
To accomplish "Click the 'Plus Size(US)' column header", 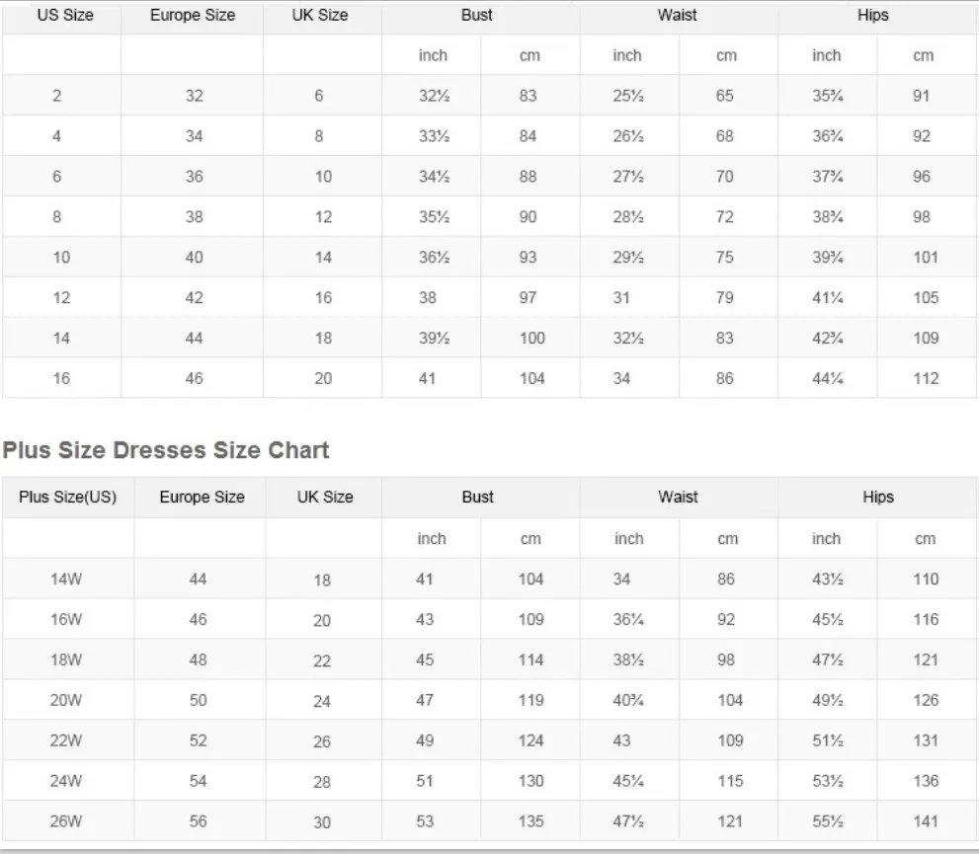I will [x=67, y=498].
